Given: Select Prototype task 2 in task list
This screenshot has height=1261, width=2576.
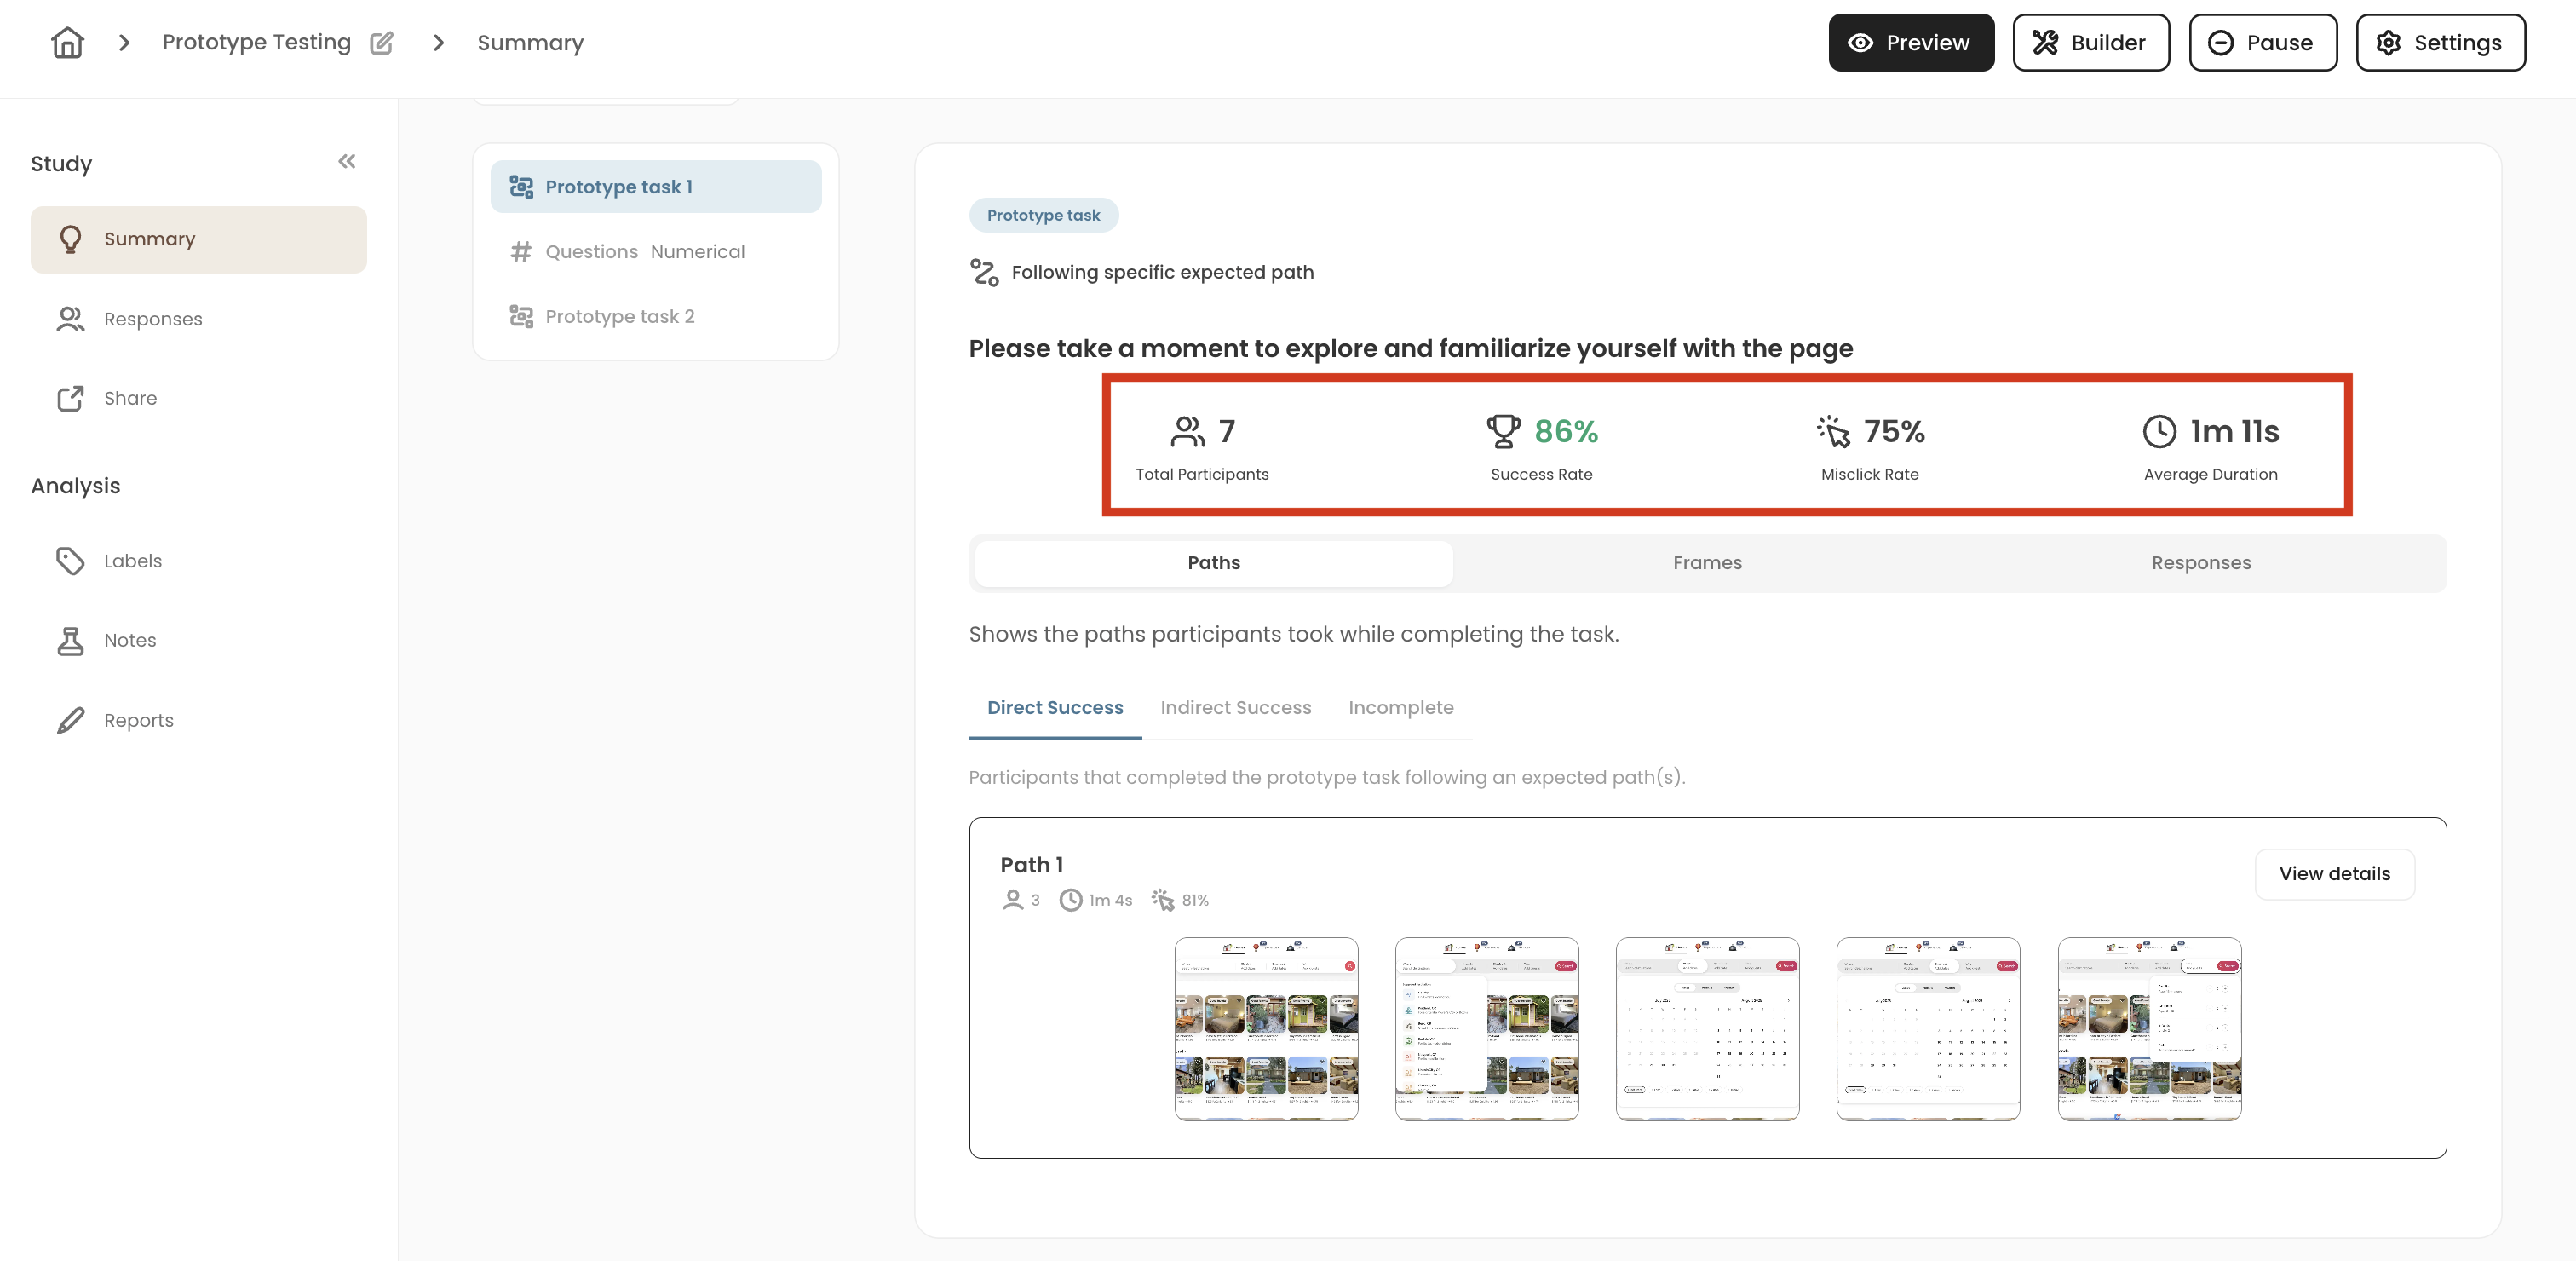Looking at the screenshot, I should [656, 317].
